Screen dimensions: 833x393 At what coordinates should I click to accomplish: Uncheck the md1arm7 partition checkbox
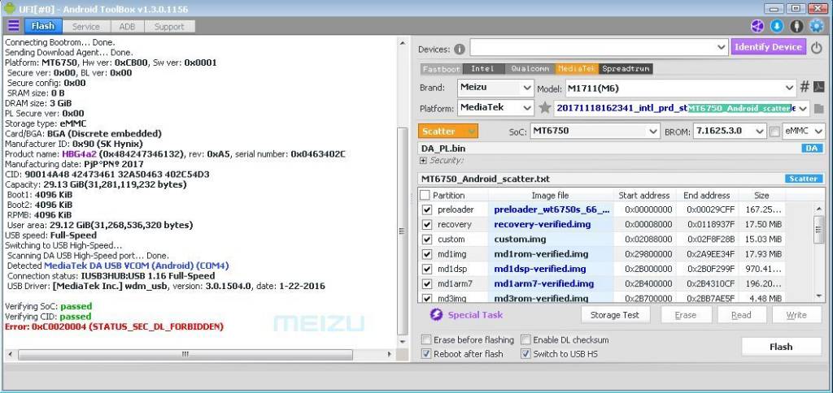point(426,283)
